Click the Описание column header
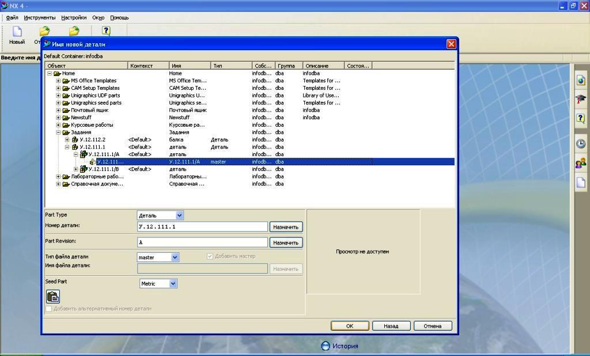This screenshot has height=356, width=590. pyautogui.click(x=324, y=66)
